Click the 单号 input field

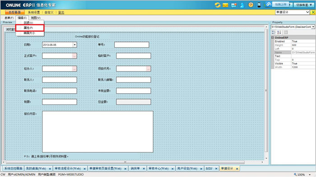pyautogui.click(x=132, y=45)
